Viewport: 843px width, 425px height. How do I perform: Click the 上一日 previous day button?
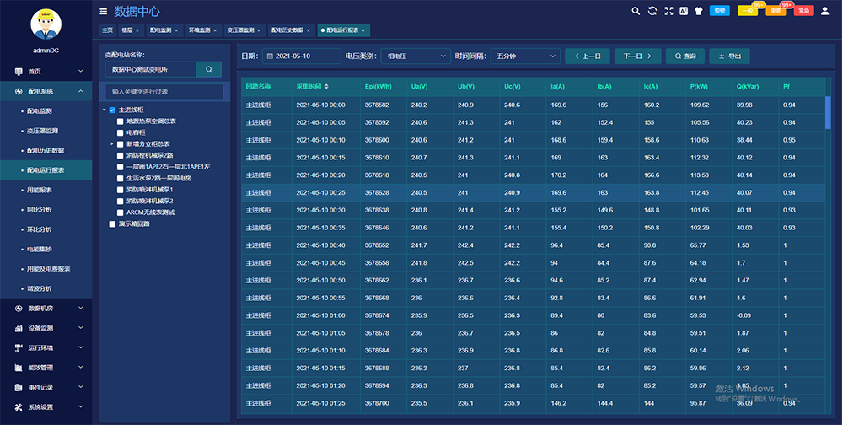click(x=588, y=56)
